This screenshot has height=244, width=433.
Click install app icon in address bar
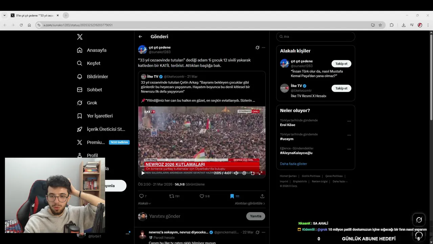tap(373, 25)
